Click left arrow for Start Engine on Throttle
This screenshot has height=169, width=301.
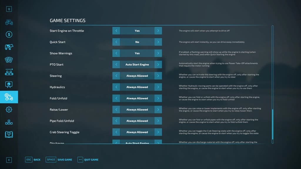coord(116,31)
